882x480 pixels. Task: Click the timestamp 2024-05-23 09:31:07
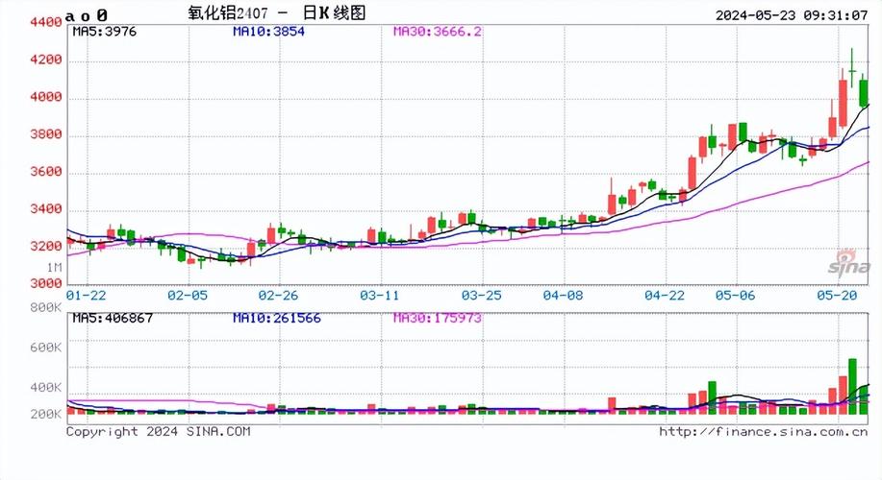(792, 15)
